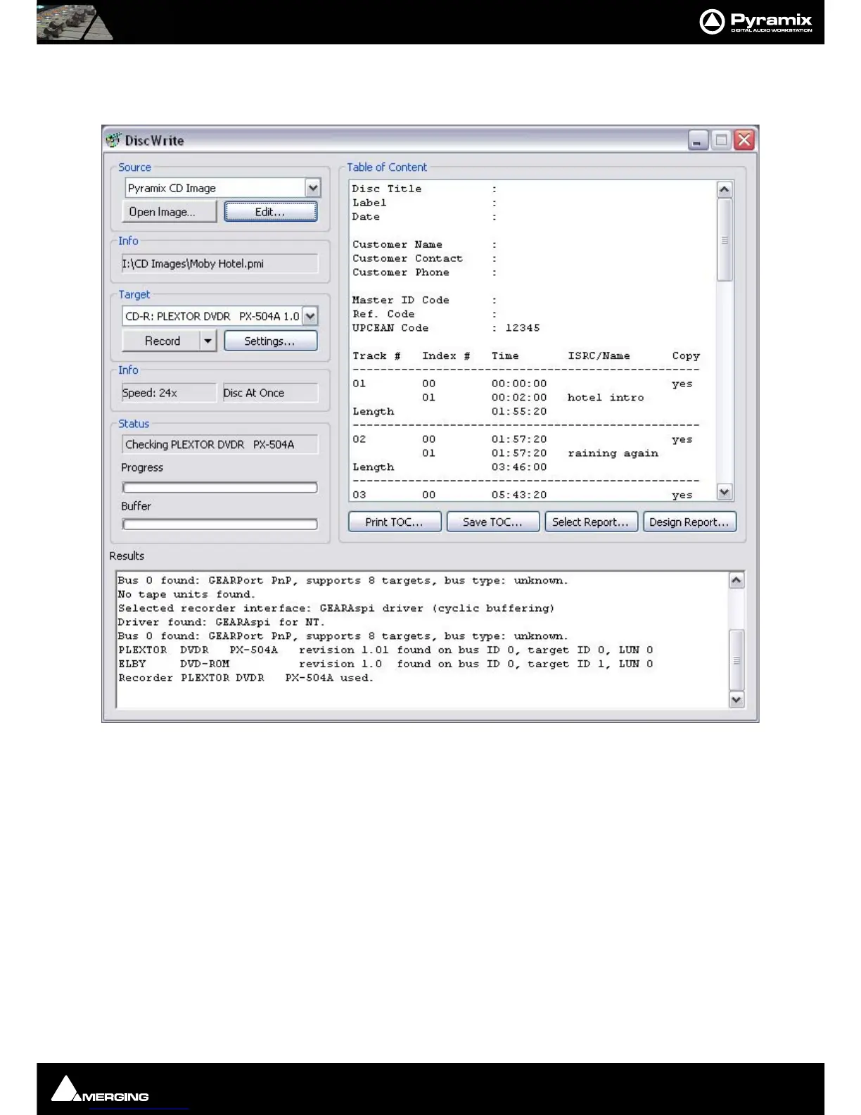
Task: Click Results log scroll down arrow
Action: point(736,699)
